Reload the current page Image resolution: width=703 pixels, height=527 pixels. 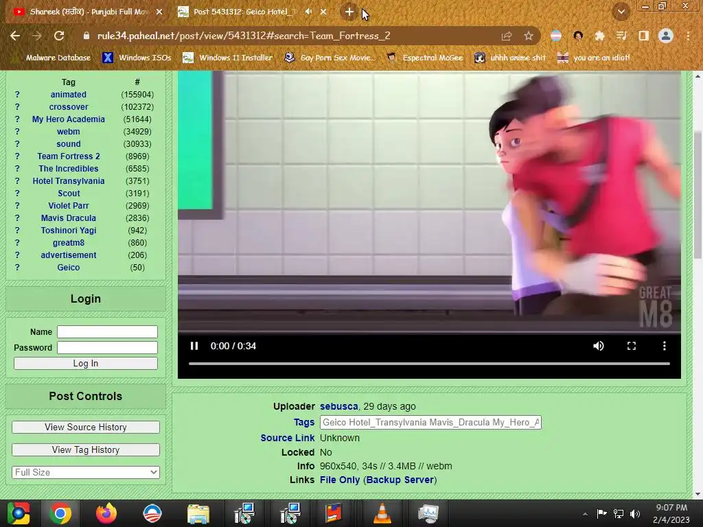click(59, 36)
